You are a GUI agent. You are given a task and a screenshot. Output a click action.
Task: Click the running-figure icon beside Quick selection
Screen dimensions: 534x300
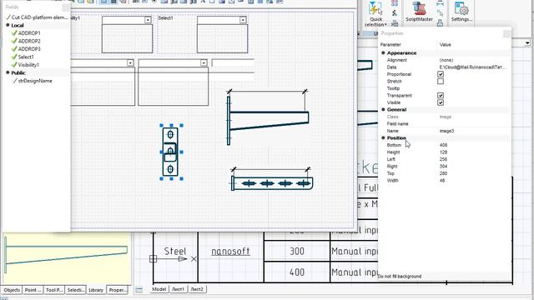coord(395,13)
